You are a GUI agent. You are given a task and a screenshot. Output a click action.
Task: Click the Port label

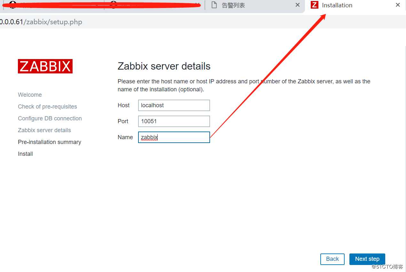click(123, 121)
